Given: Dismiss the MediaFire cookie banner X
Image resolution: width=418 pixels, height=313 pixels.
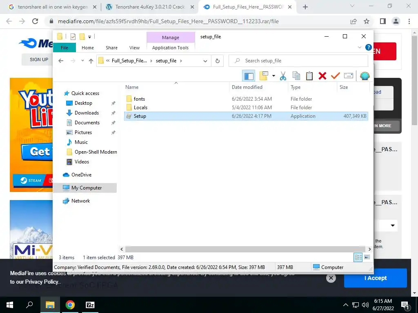Looking at the screenshot, I should tap(331, 278).
